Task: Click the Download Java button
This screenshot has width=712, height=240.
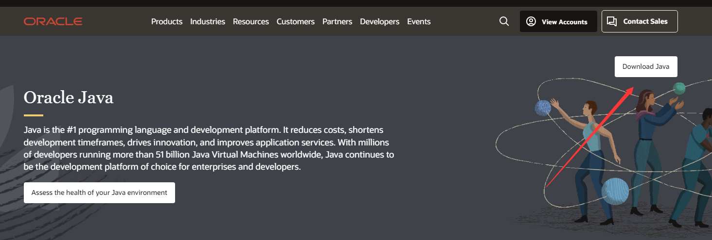Action: [x=646, y=66]
